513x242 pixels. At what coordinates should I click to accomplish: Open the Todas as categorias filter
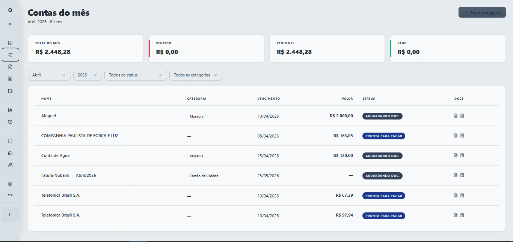pyautogui.click(x=196, y=75)
